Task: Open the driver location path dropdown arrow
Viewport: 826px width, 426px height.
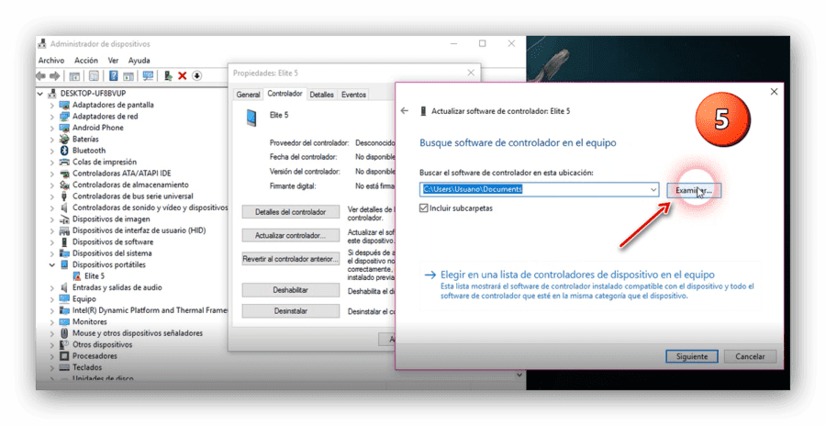Action: click(653, 190)
